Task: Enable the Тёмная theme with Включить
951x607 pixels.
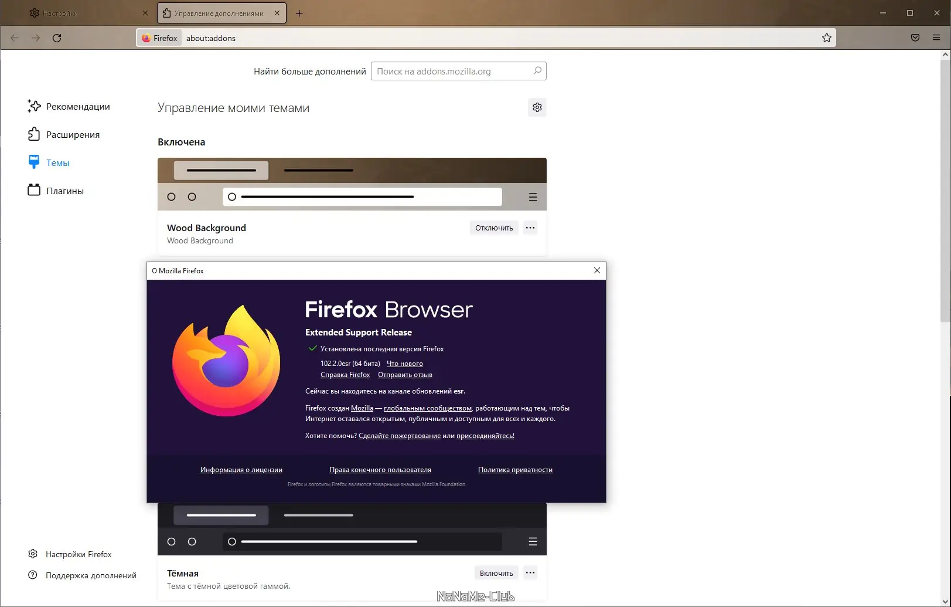Action: [496, 573]
